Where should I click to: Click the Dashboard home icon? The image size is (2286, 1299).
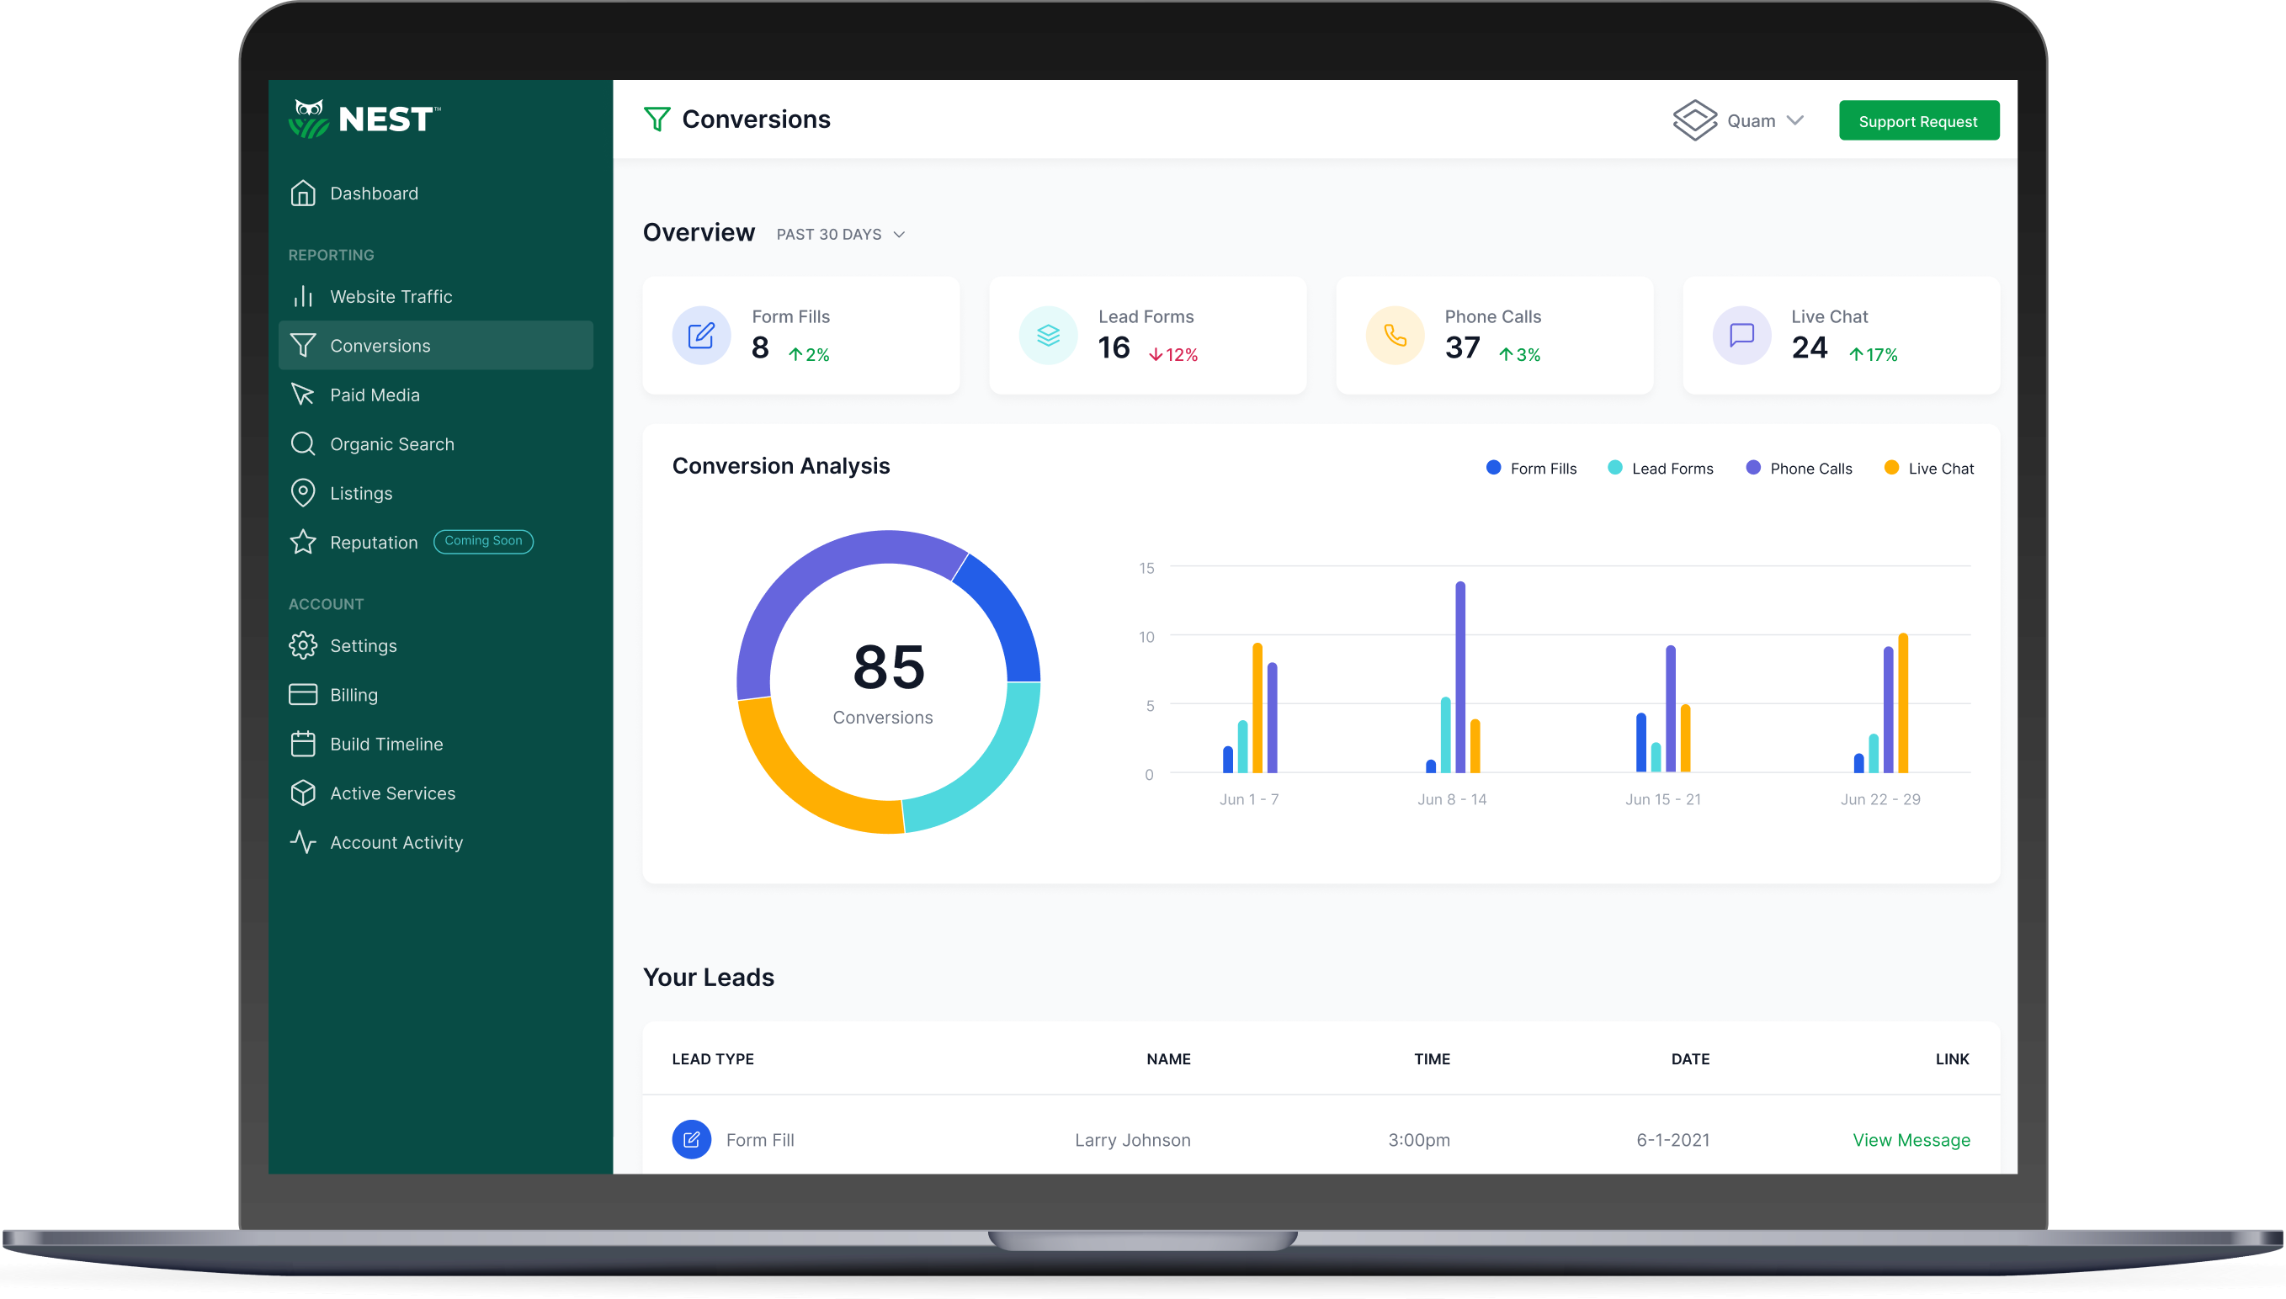302,194
